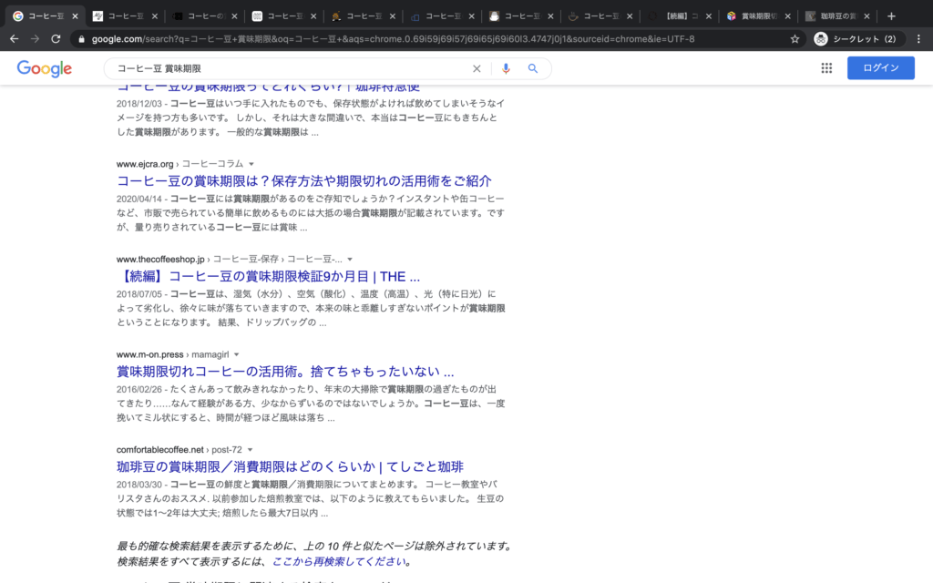Click the forward navigation arrow
Image resolution: width=933 pixels, height=583 pixels.
click(36, 38)
